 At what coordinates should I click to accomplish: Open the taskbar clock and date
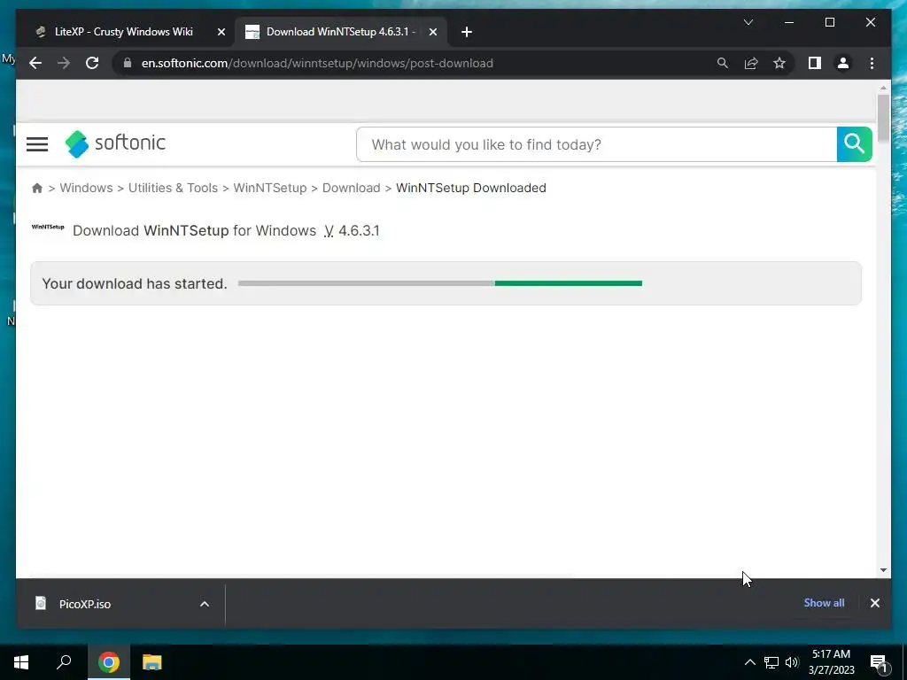pyautogui.click(x=831, y=662)
